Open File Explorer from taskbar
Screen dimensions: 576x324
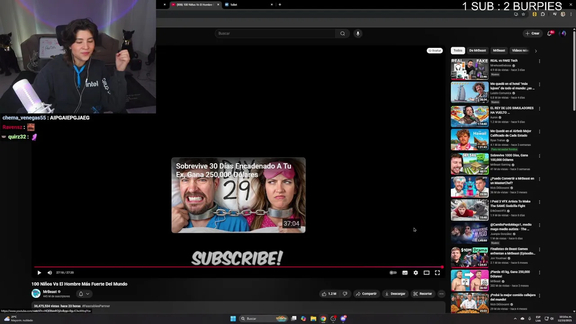[x=313, y=319]
